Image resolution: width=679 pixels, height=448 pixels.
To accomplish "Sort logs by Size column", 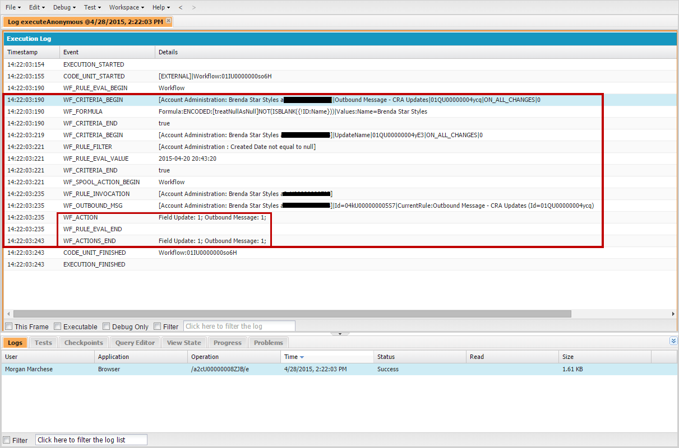I will click(605, 357).
